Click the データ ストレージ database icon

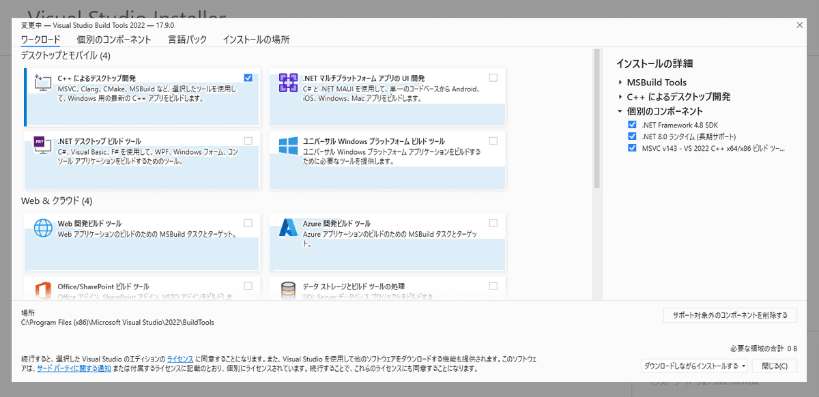click(288, 291)
